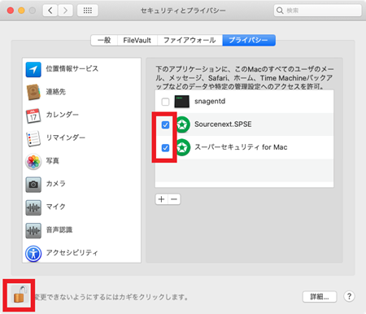Switch to the ファイアウォール tab
Image resolution: width=366 pixels, height=314 pixels.
click(x=190, y=41)
